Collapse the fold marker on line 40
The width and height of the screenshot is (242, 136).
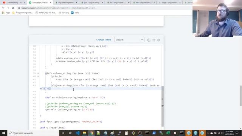[38, 76]
